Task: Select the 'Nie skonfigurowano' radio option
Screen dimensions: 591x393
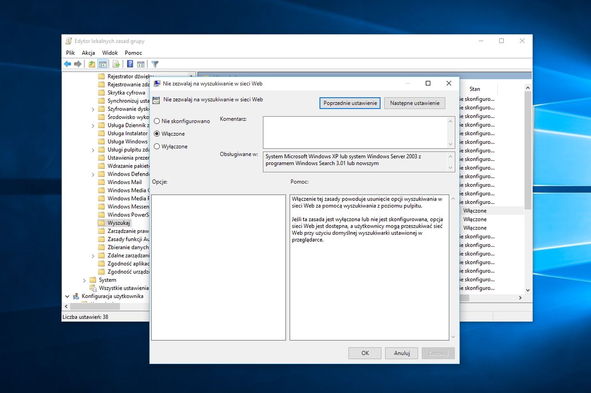Action: (157, 121)
